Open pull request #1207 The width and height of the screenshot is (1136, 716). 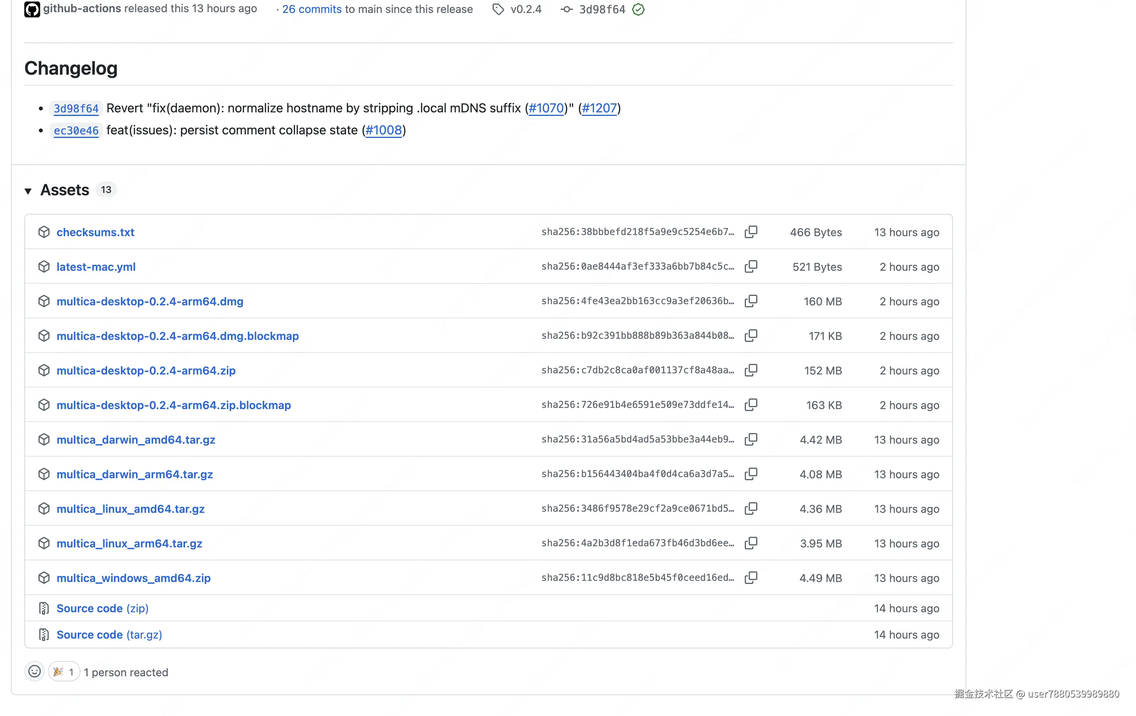click(599, 108)
